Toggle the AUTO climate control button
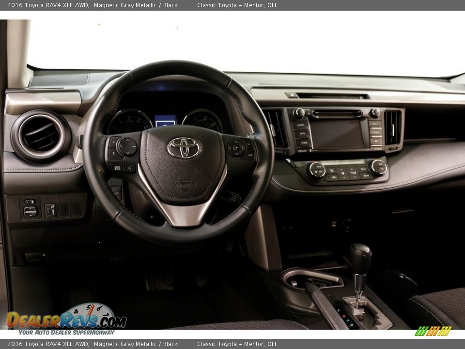The height and width of the screenshot is (349, 465). [318, 166]
